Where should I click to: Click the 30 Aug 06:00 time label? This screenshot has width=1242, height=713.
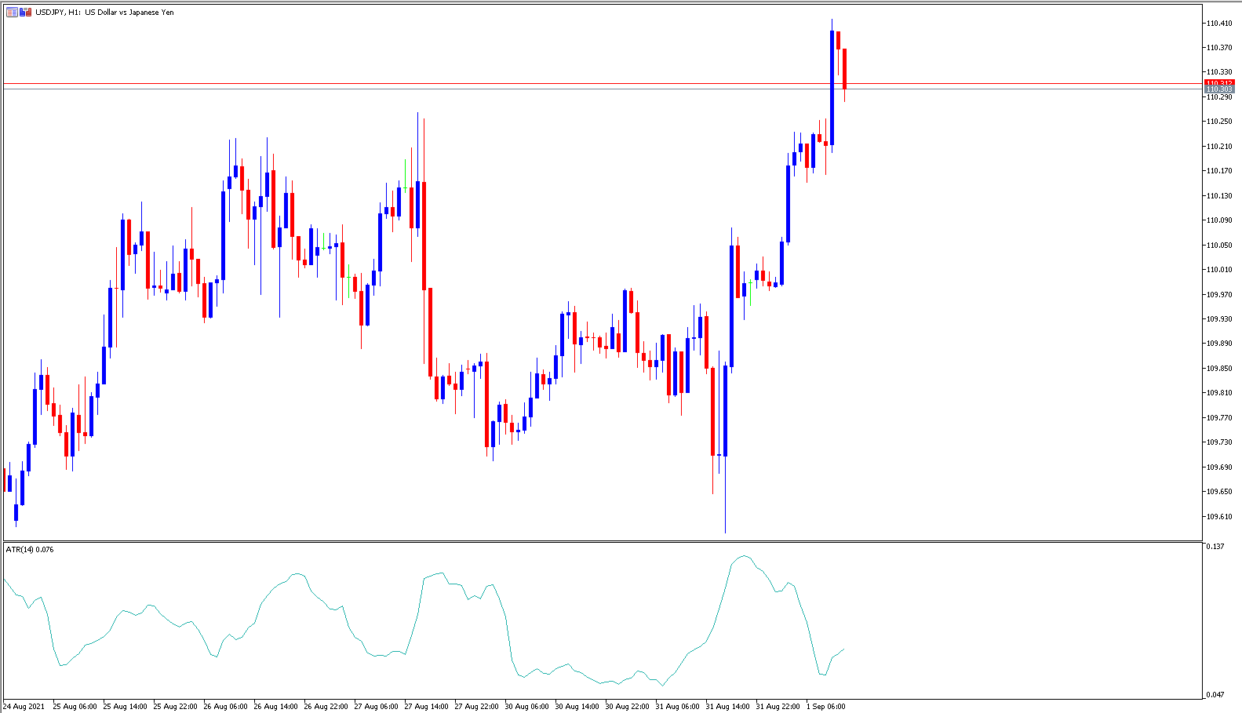click(526, 707)
